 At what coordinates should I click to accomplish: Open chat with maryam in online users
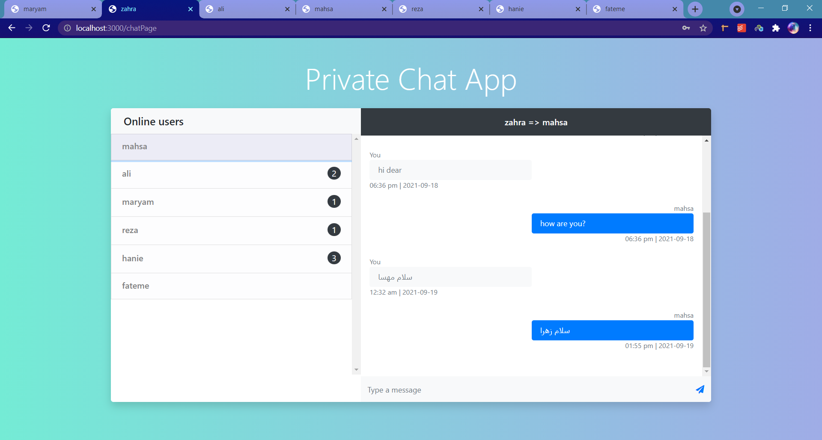click(x=231, y=202)
